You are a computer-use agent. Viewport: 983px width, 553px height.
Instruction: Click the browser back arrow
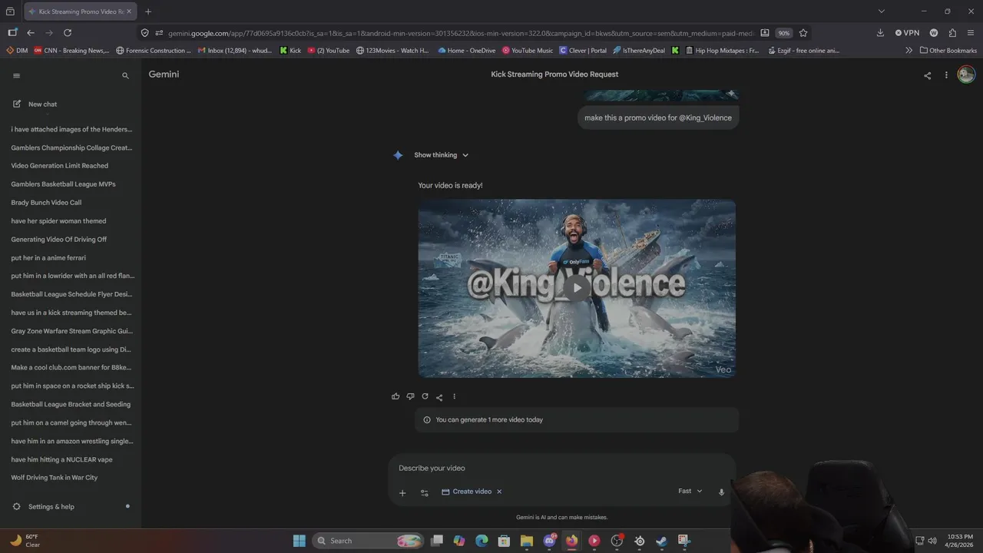(31, 33)
